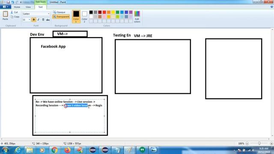
Task: Select Color 1 foreground button
Action: tap(76, 17)
